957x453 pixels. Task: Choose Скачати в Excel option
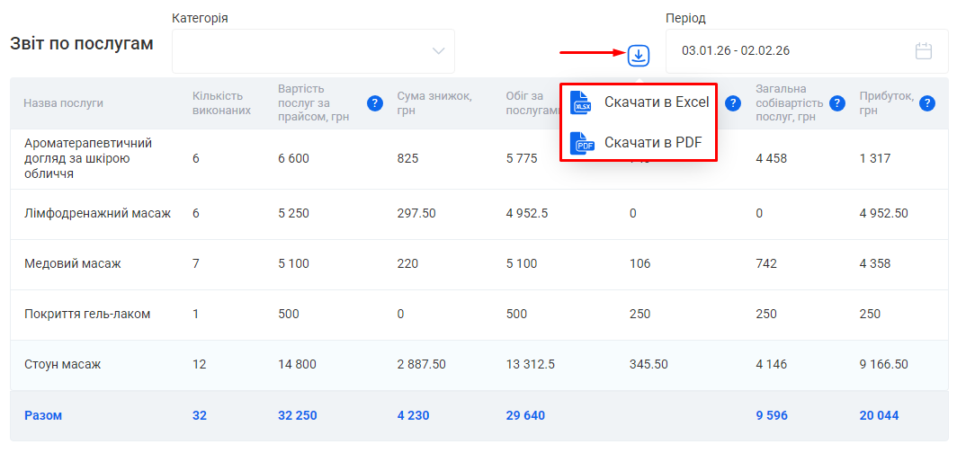[x=657, y=102]
